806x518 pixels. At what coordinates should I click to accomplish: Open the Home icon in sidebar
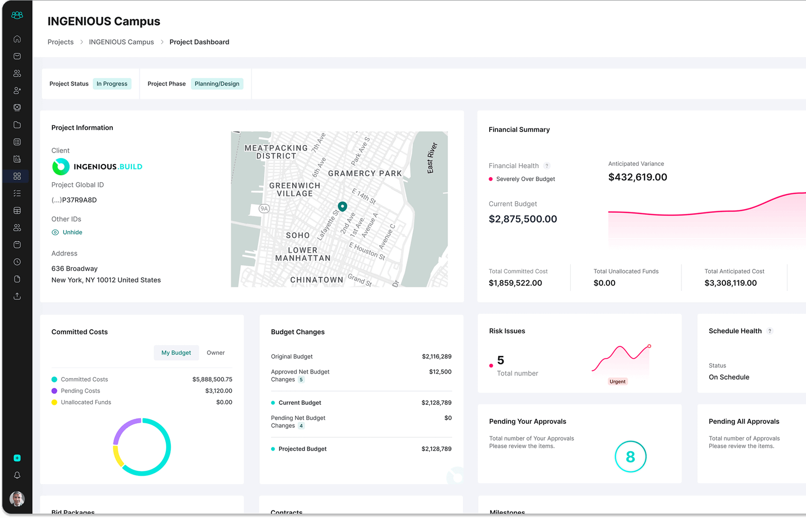tap(17, 39)
